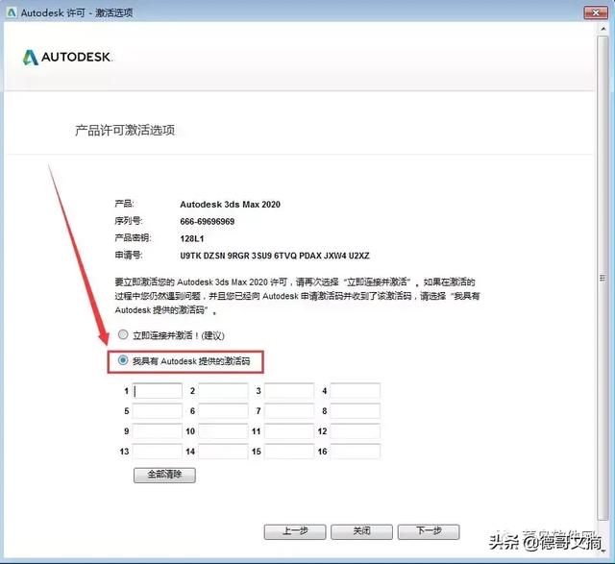615x564 pixels.
Task: Click activation code field 10
Action: coord(223,431)
